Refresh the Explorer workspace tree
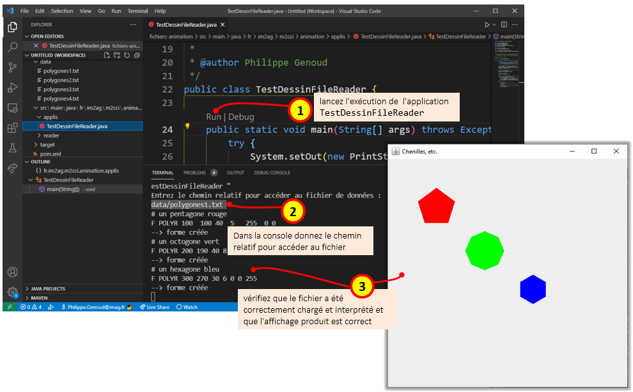Viewport: 633px width, 392px height. coord(127,56)
